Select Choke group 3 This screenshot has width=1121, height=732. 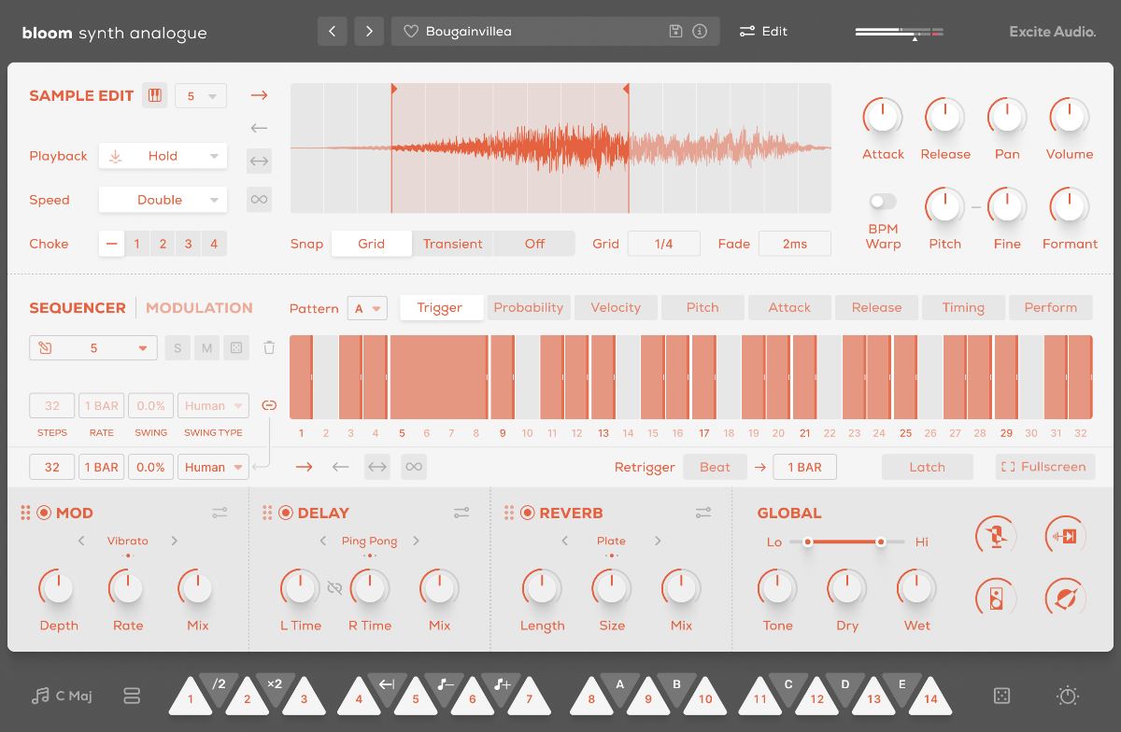click(x=188, y=244)
